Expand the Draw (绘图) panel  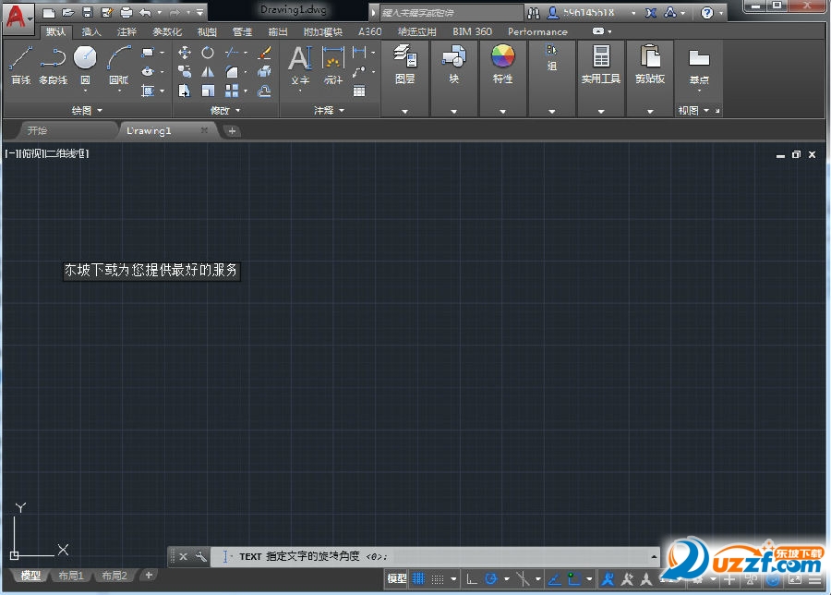click(x=87, y=110)
